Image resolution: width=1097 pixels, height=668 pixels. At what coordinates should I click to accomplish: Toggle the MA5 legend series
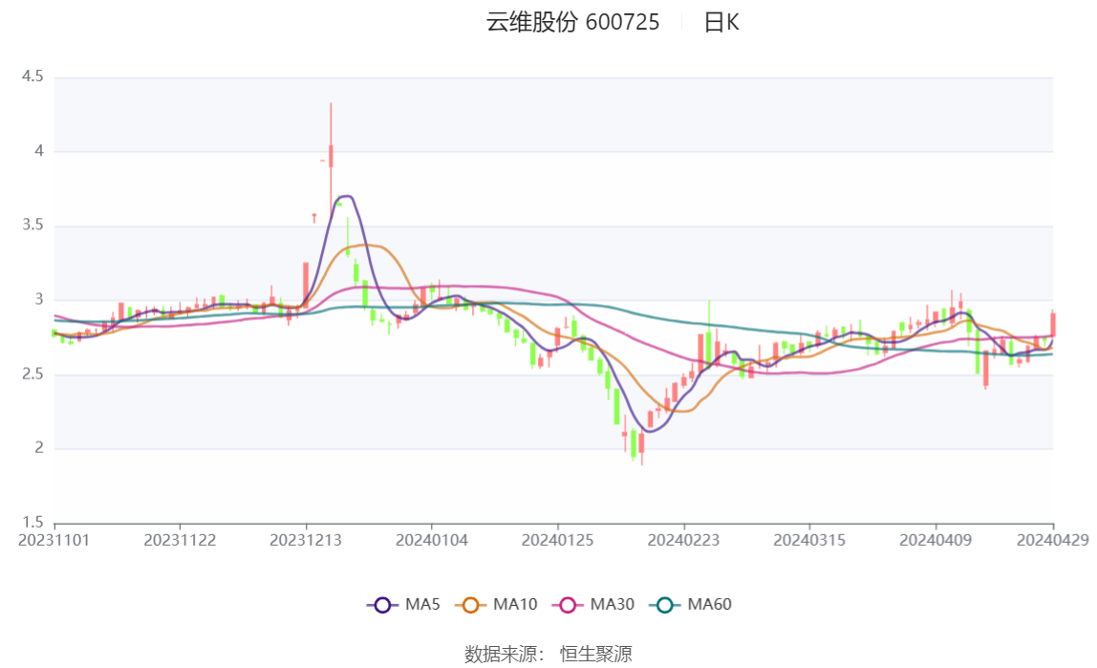pyautogui.click(x=403, y=604)
